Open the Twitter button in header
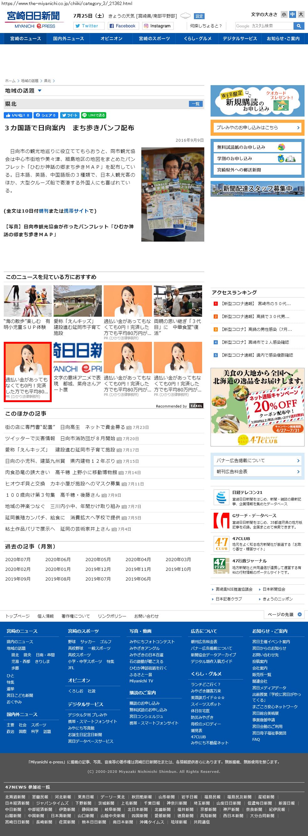308x836 pixels. tap(89, 26)
